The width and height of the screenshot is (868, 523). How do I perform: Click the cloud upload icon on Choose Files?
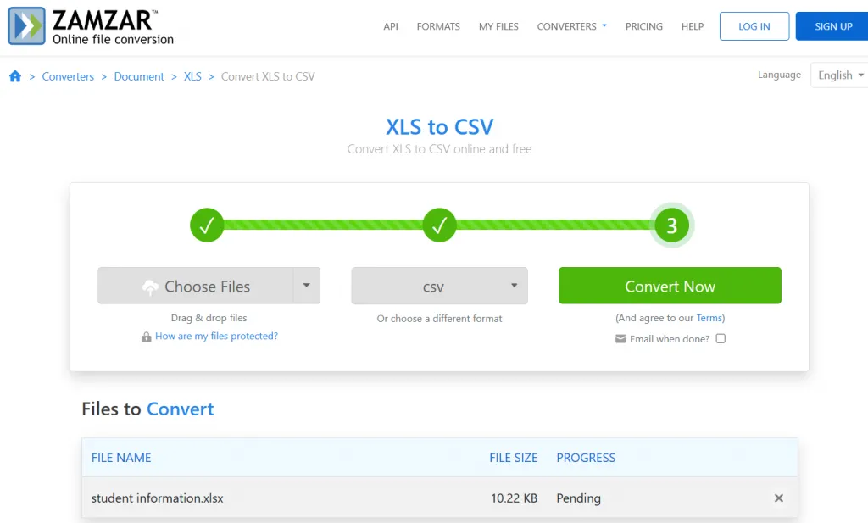click(x=151, y=286)
